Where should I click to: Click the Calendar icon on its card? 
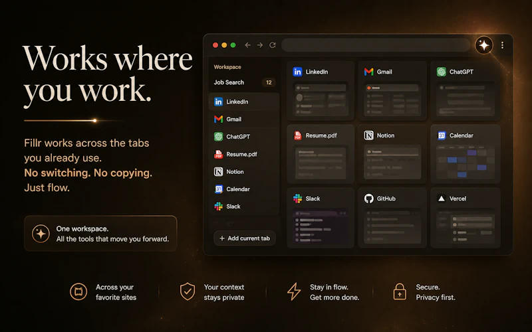[442, 135]
